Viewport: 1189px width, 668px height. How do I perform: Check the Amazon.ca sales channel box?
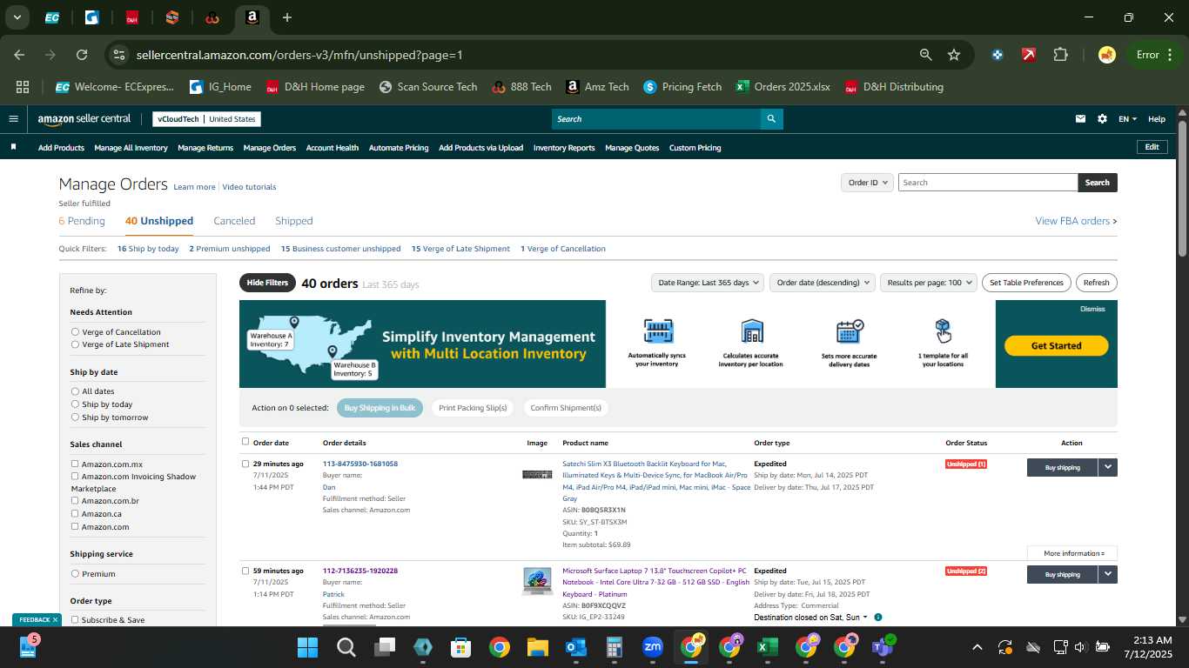75,514
